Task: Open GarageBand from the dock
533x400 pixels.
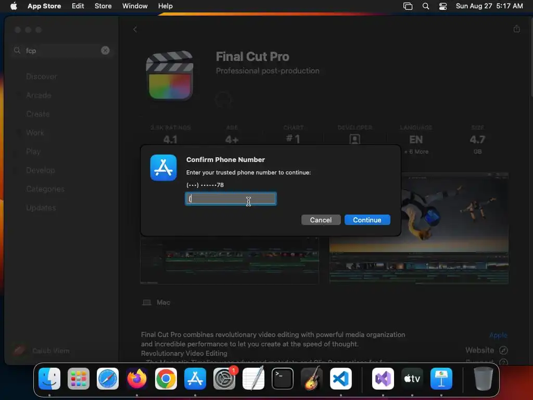Action: [312, 378]
